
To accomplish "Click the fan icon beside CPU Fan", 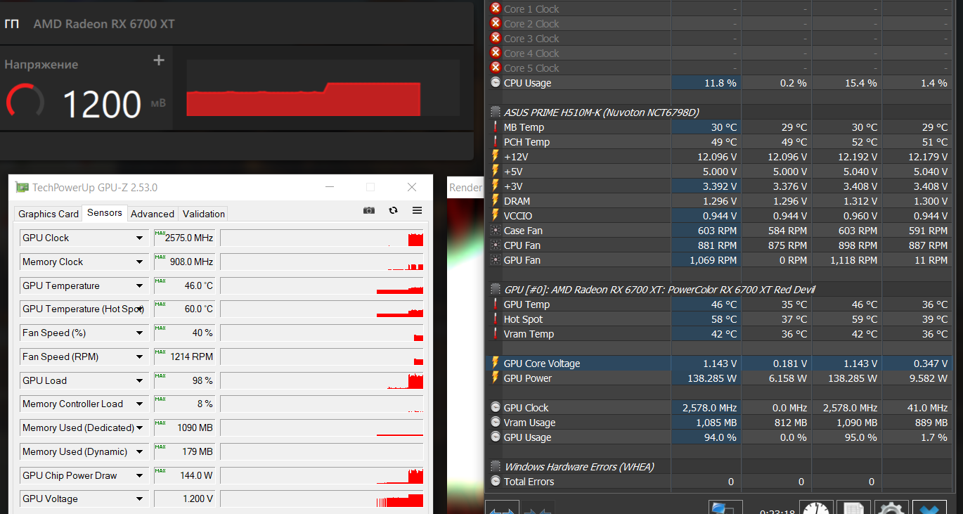I will (x=496, y=245).
